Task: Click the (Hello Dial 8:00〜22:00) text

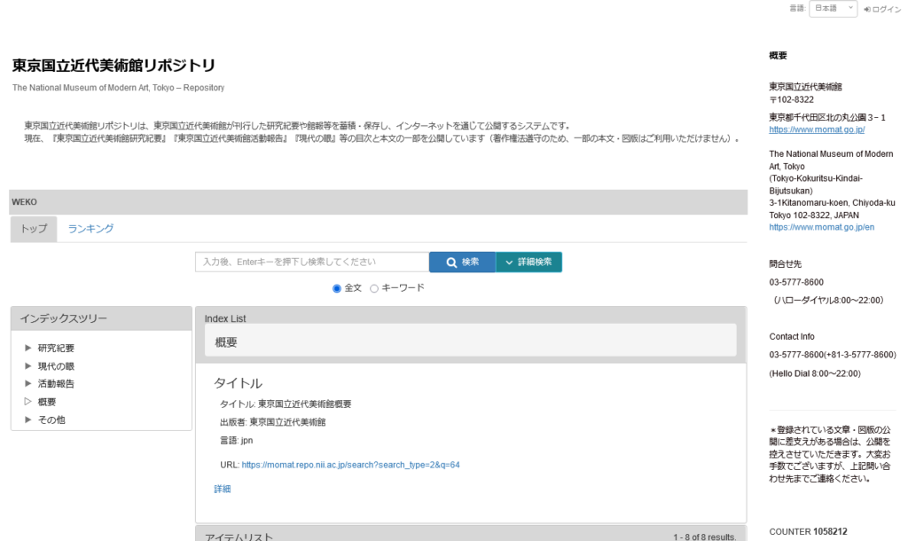Action: (815, 373)
